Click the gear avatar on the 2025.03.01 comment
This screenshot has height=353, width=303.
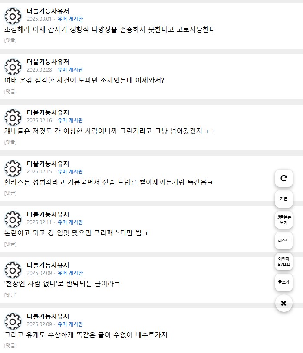(13, 16)
